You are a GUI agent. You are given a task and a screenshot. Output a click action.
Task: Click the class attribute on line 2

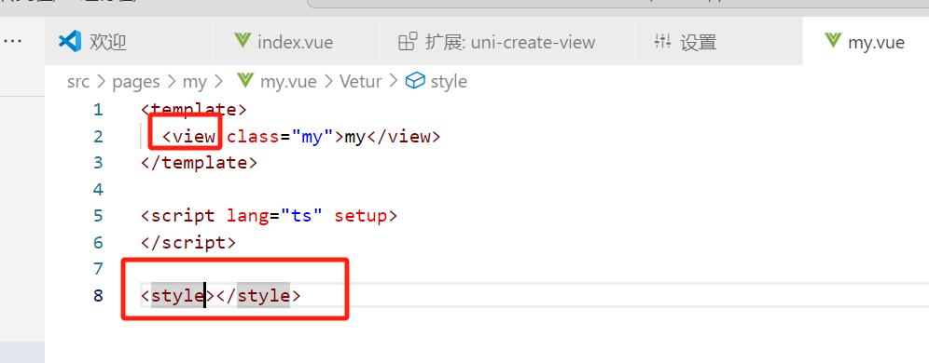253,137
